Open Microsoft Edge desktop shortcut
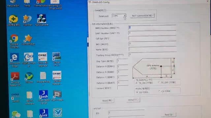The image size is (211, 118). [x=15, y=60]
